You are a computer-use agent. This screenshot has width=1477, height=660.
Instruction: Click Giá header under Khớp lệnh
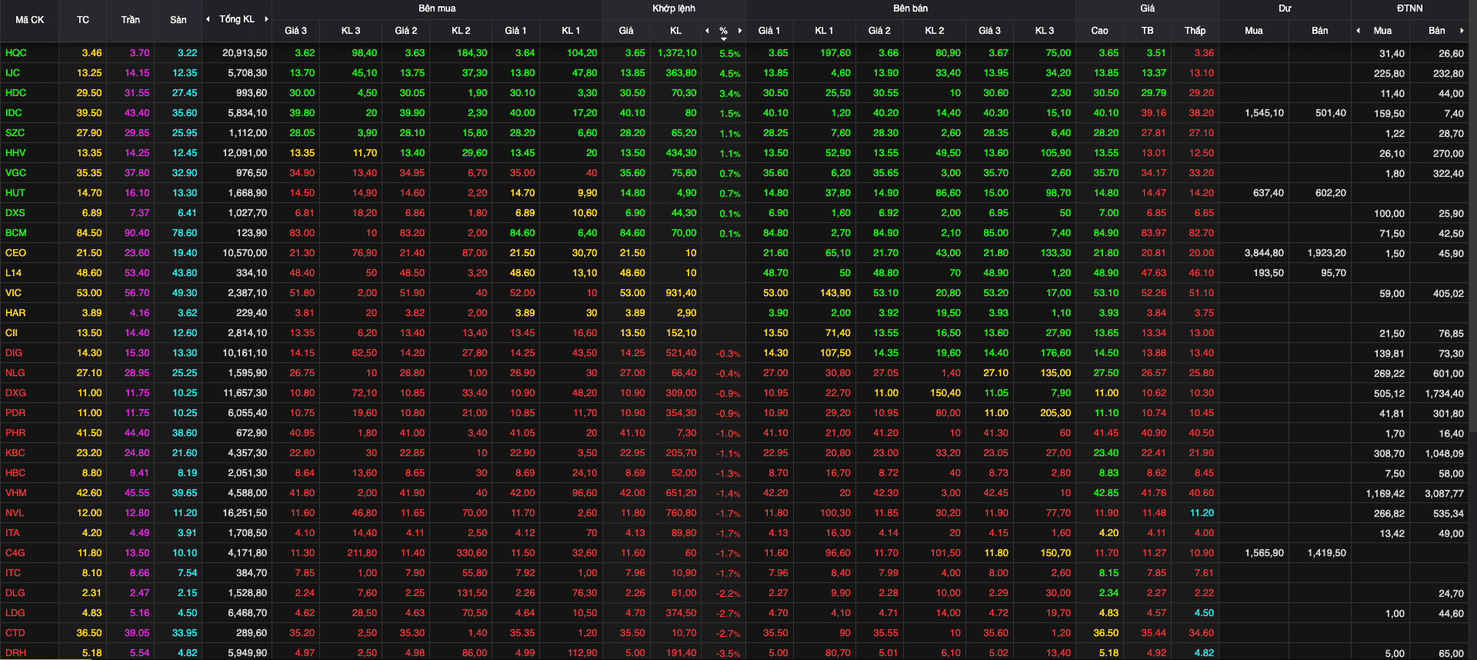626,31
